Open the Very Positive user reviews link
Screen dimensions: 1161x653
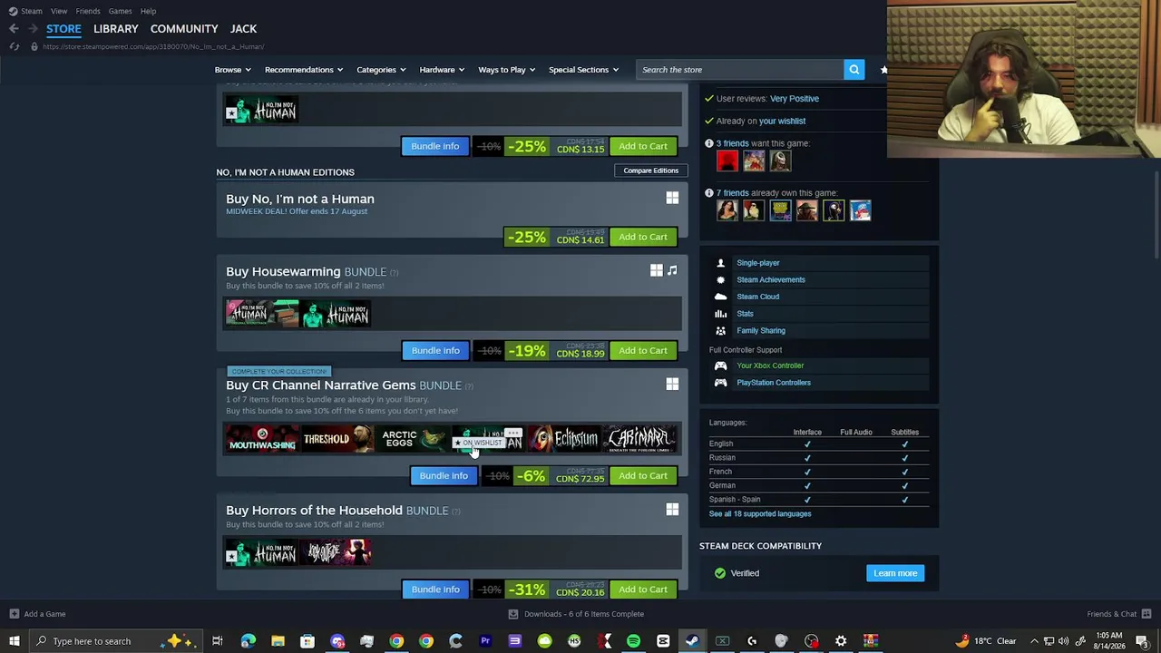(794, 99)
